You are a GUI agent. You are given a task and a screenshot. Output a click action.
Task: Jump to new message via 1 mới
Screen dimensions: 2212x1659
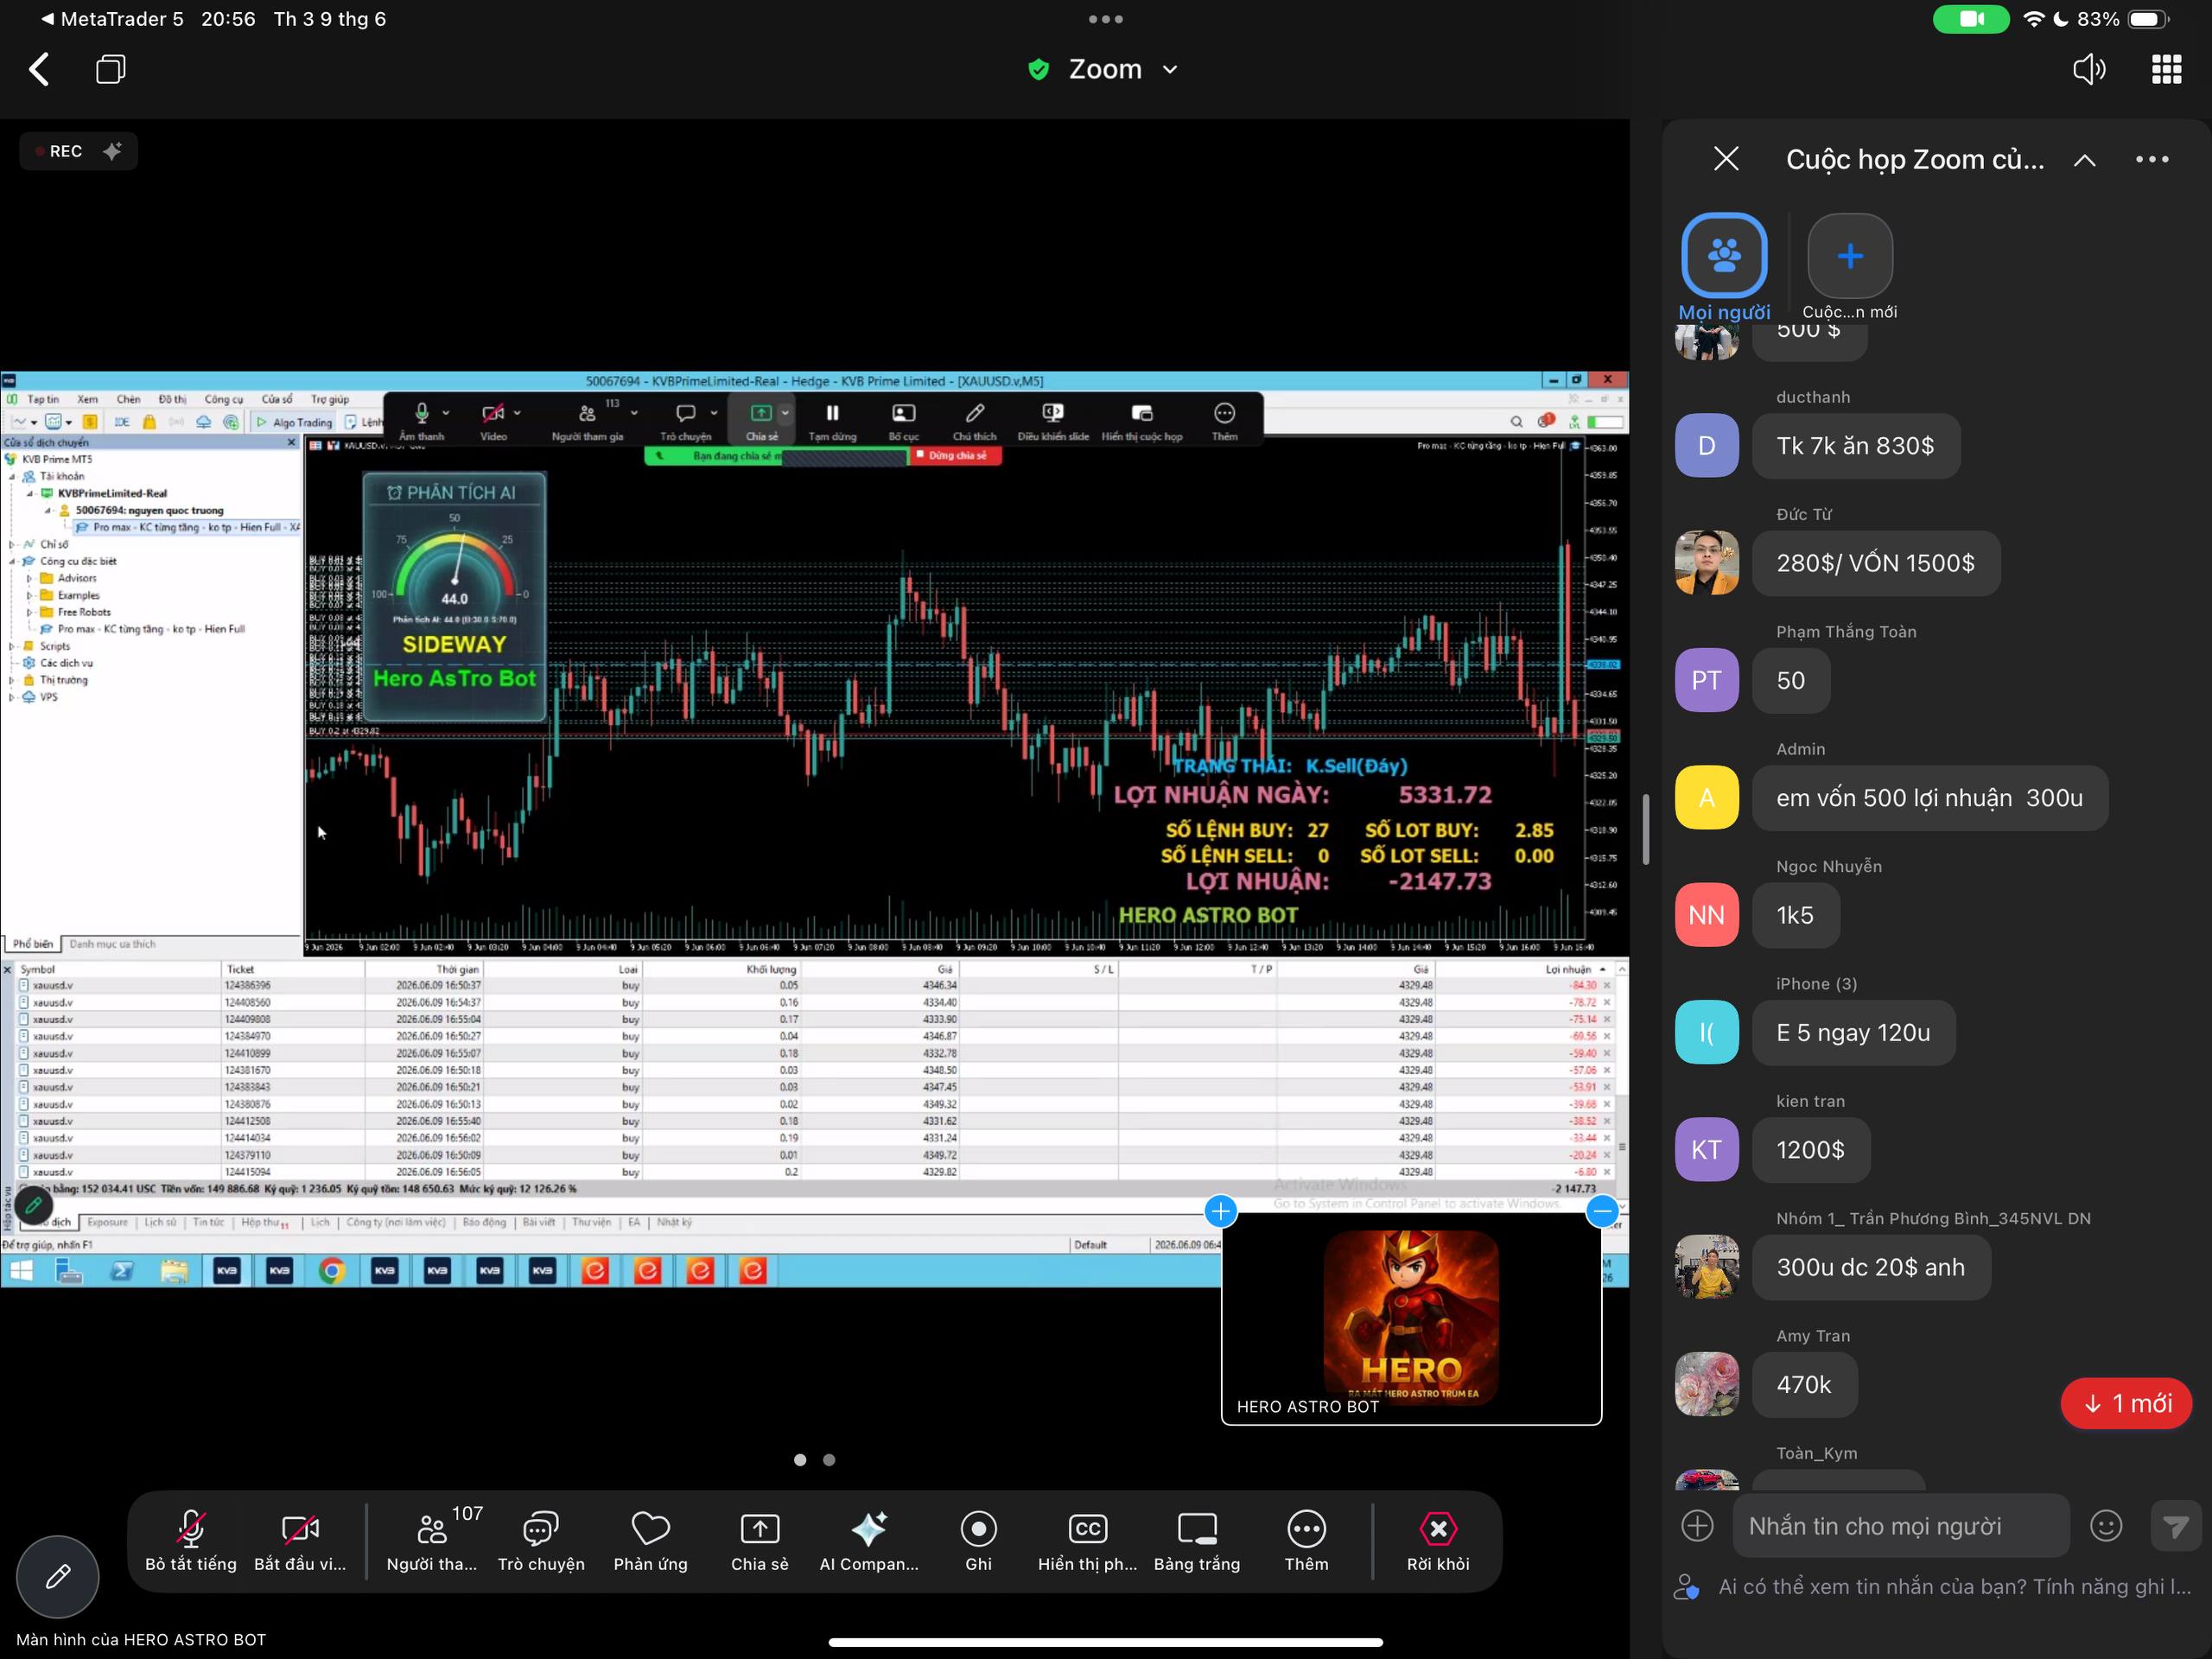(x=2126, y=1403)
